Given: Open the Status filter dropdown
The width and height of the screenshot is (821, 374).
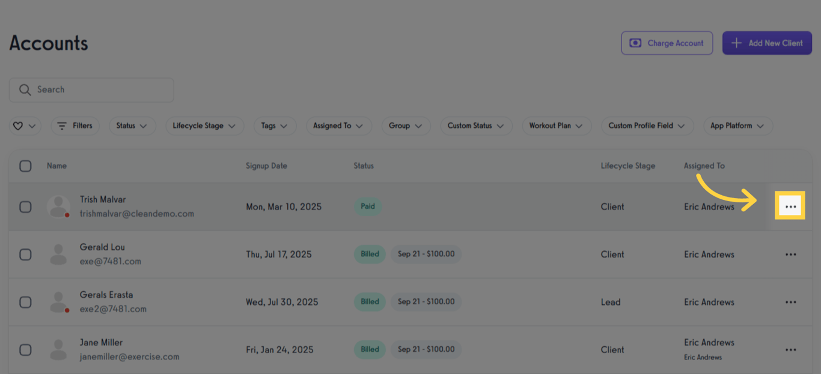Looking at the screenshot, I should (x=132, y=125).
